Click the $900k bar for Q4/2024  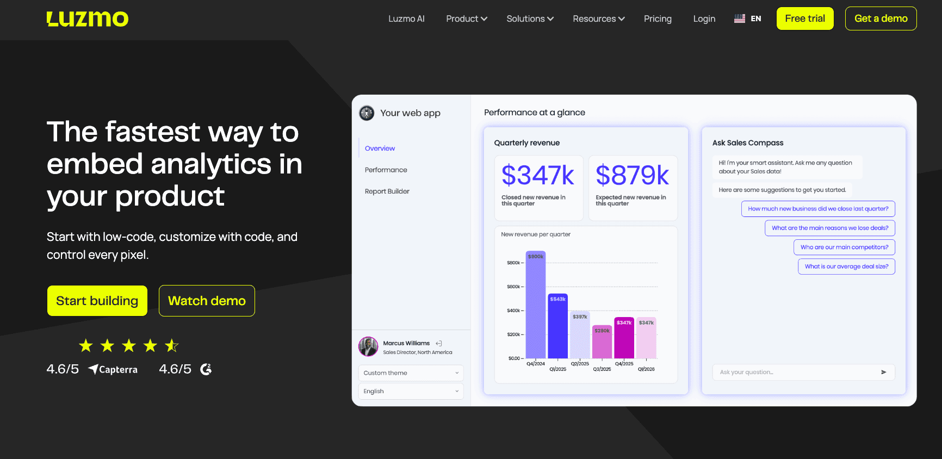[x=536, y=305]
